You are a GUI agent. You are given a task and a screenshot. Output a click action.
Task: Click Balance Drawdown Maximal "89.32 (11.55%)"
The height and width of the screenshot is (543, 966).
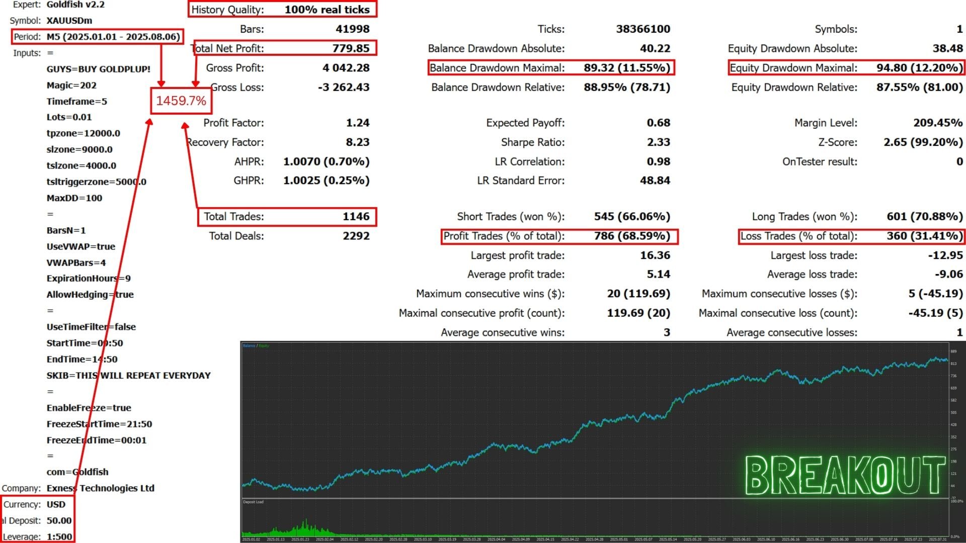(x=627, y=68)
